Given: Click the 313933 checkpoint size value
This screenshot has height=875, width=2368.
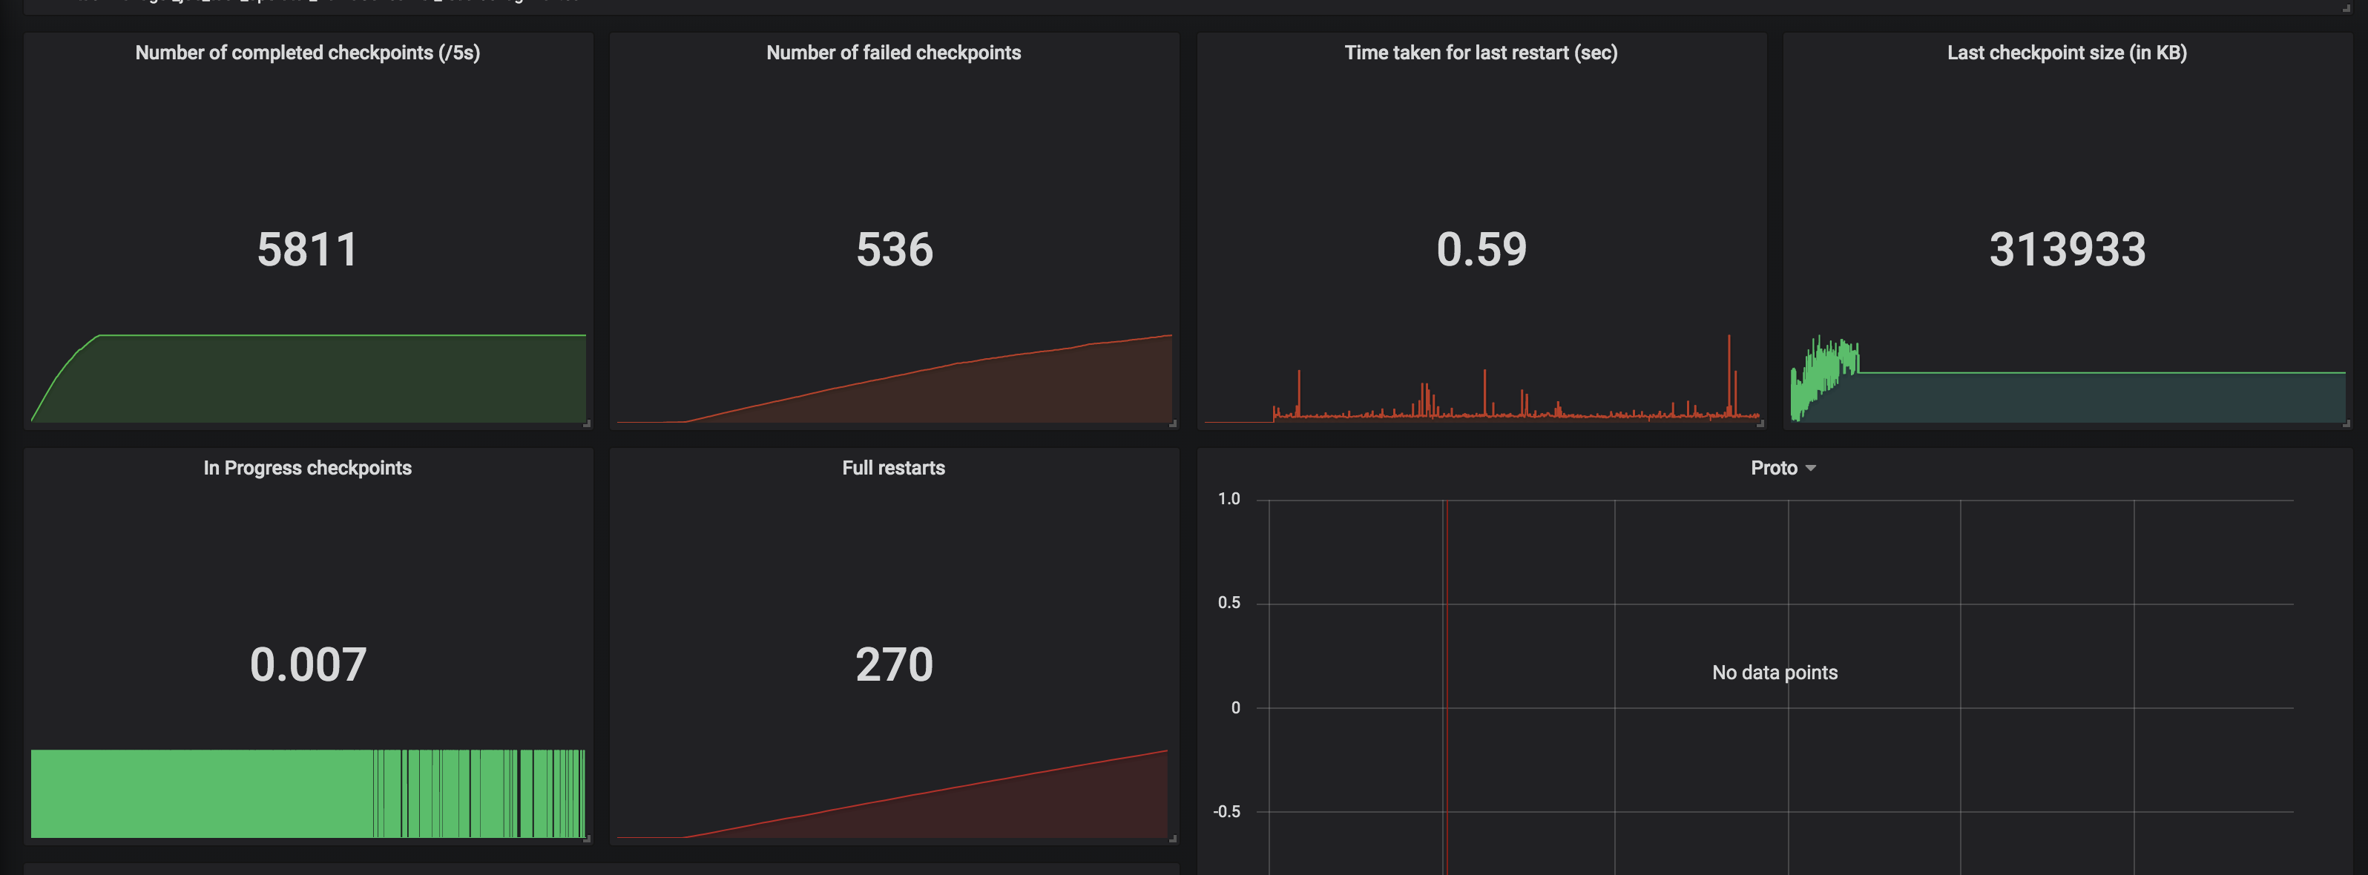Looking at the screenshot, I should 2067,250.
